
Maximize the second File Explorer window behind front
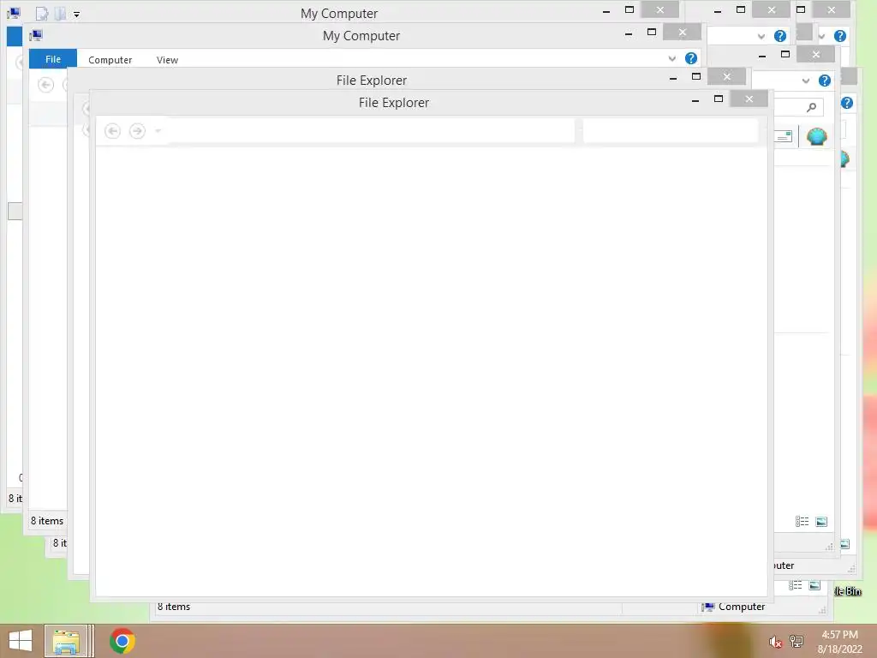696,76
